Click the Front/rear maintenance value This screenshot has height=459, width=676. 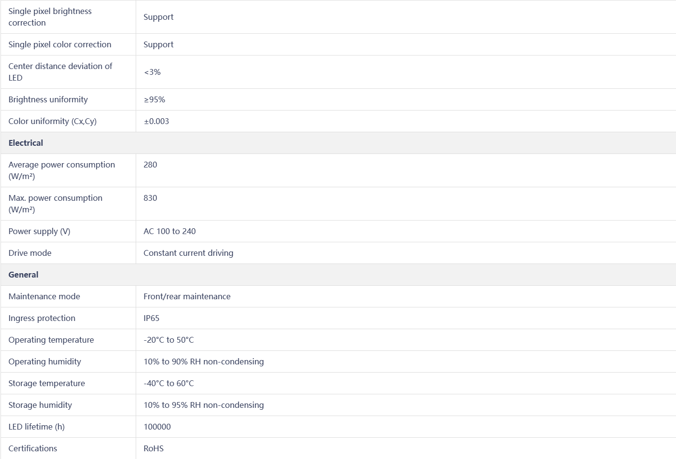(x=187, y=296)
